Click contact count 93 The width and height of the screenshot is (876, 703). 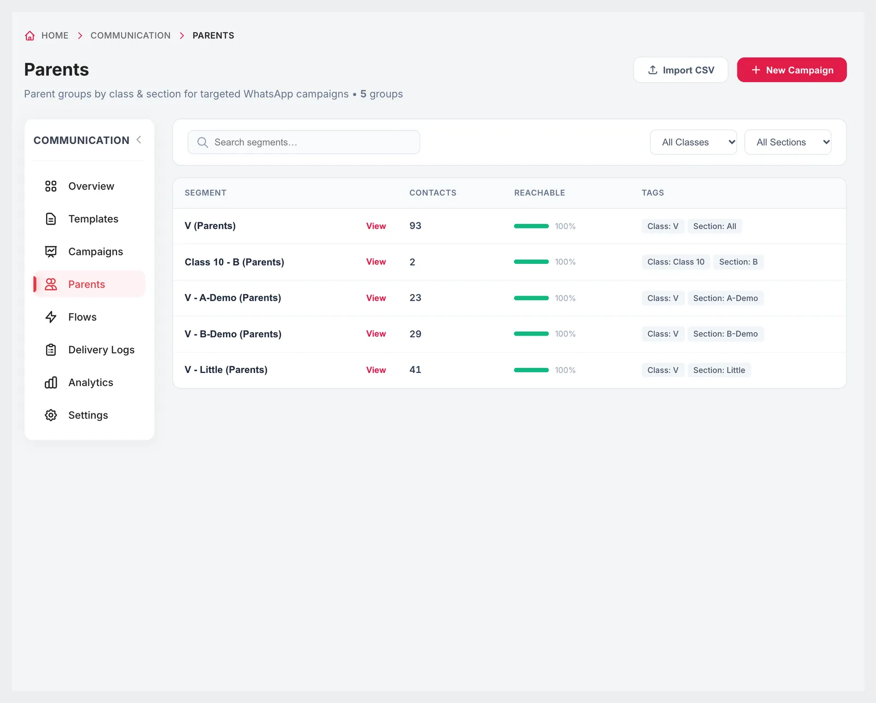click(416, 226)
